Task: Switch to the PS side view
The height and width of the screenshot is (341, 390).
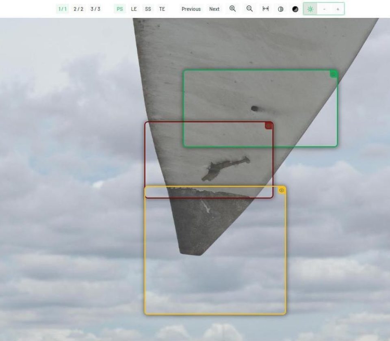Action: pos(119,9)
